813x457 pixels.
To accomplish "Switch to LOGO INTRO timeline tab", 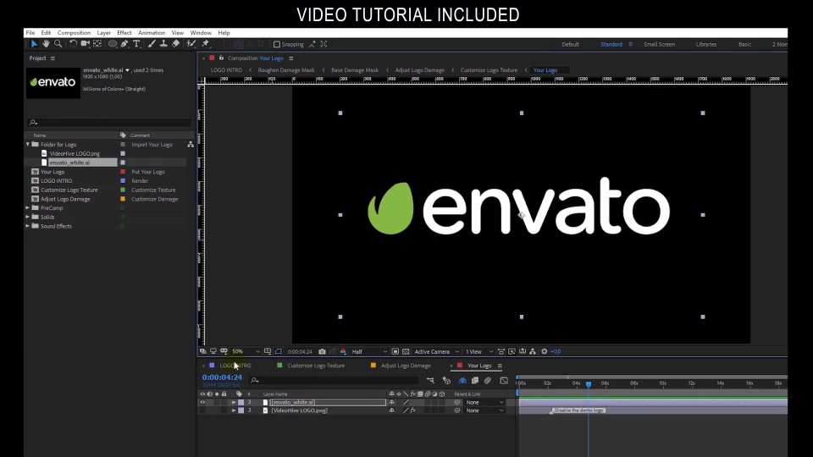I will pos(235,366).
